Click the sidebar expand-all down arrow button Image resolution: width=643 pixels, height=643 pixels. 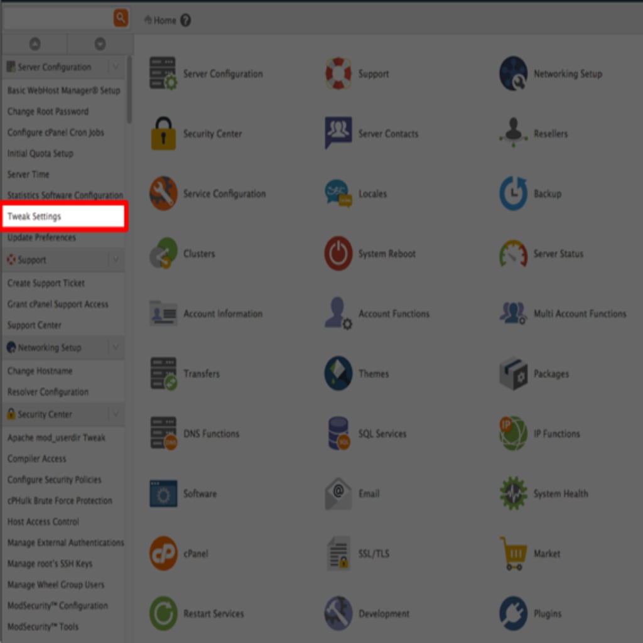pos(100,44)
